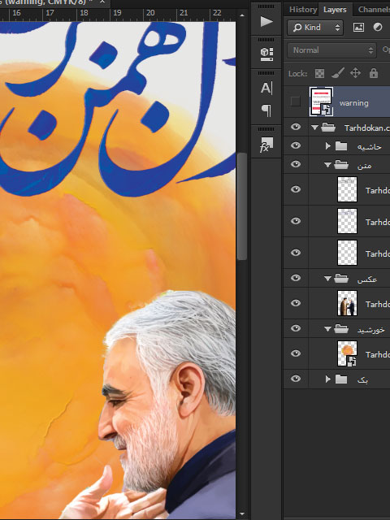Select the بک folder icon
Screen dimensions: 390x520
click(341, 379)
